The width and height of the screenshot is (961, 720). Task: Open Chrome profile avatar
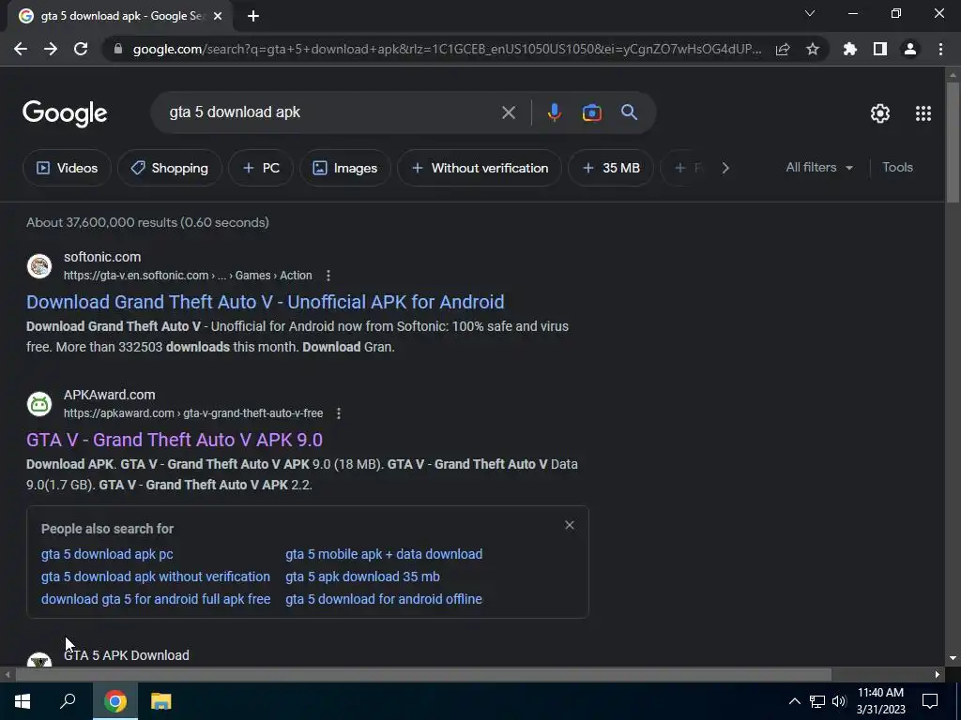pyautogui.click(x=910, y=49)
